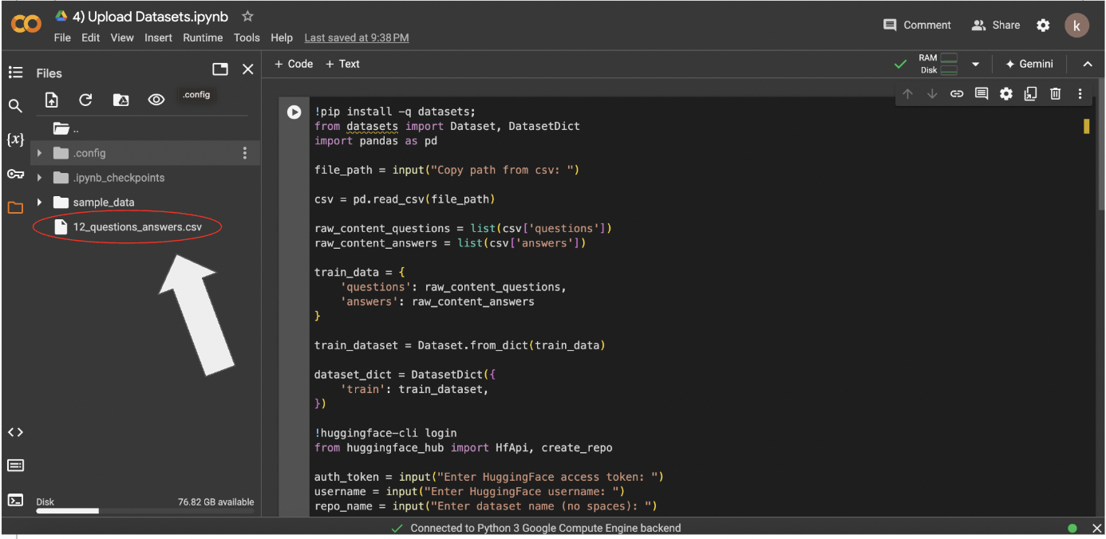
Task: Open the Insert menu
Action: coord(158,37)
